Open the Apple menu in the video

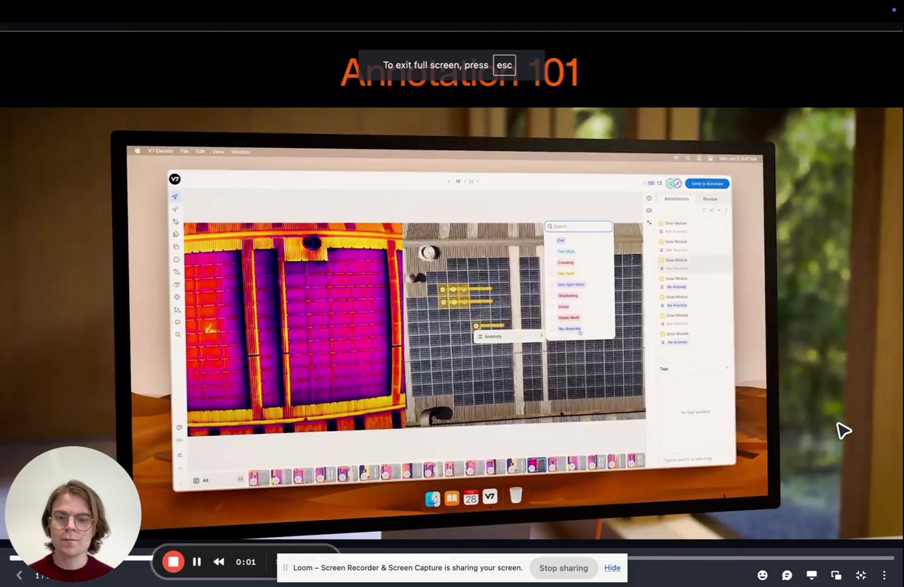138,151
